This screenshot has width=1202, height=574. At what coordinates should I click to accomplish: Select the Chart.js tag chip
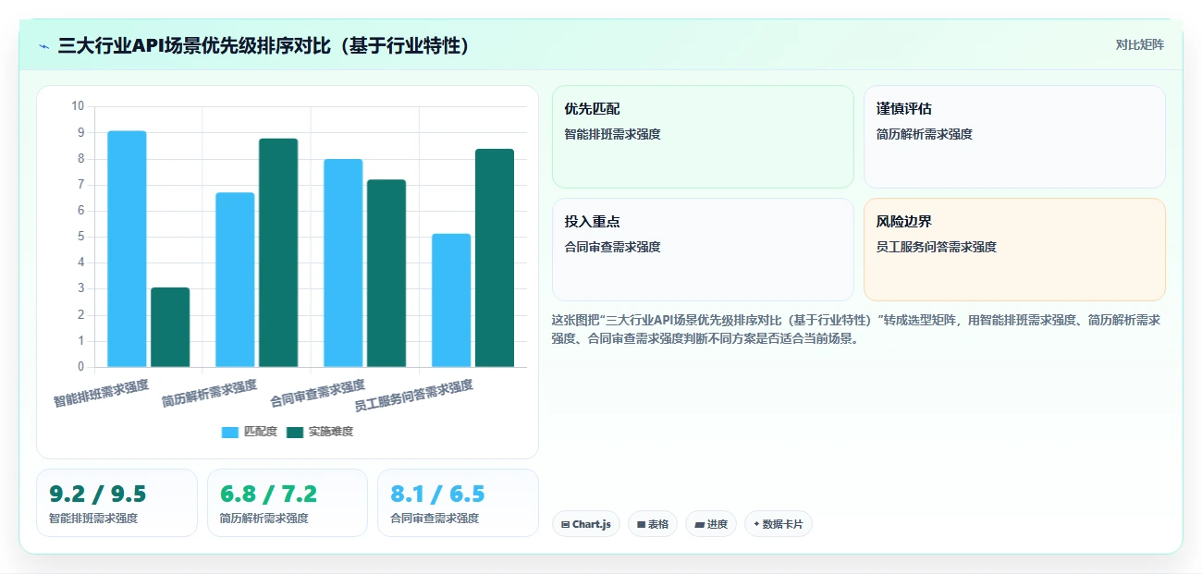[586, 524]
